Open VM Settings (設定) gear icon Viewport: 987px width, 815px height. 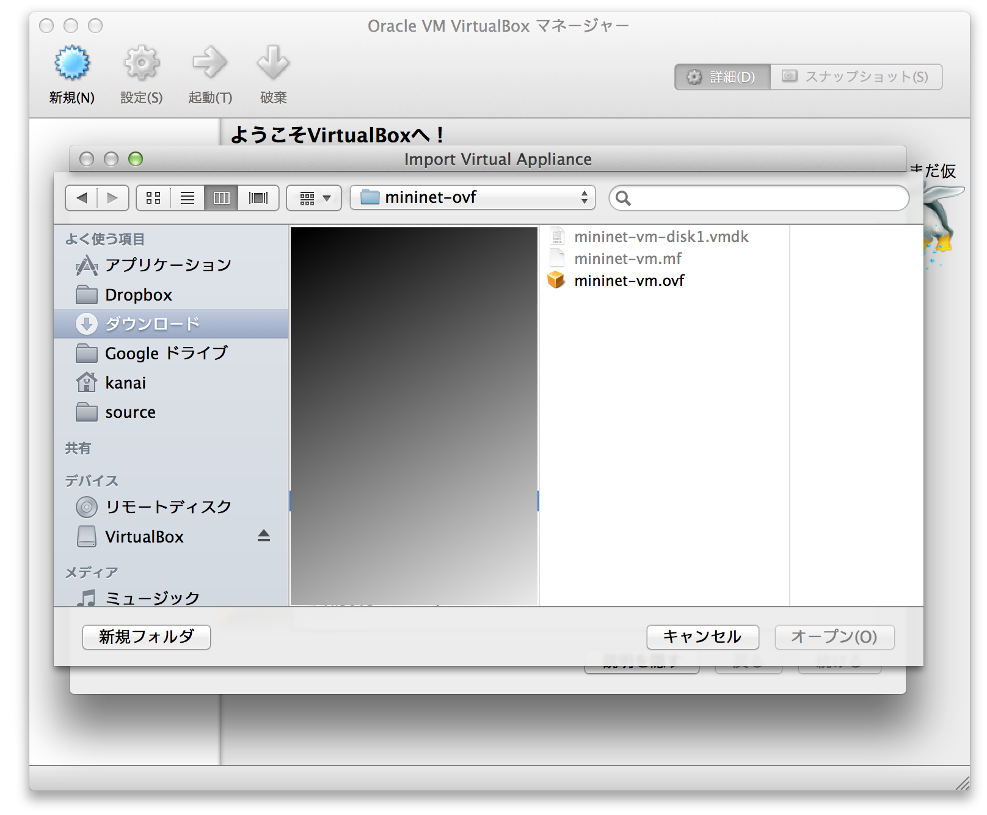point(142,62)
